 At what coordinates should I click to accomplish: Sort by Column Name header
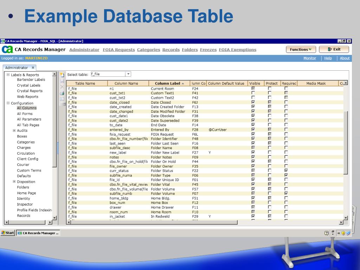128,83
